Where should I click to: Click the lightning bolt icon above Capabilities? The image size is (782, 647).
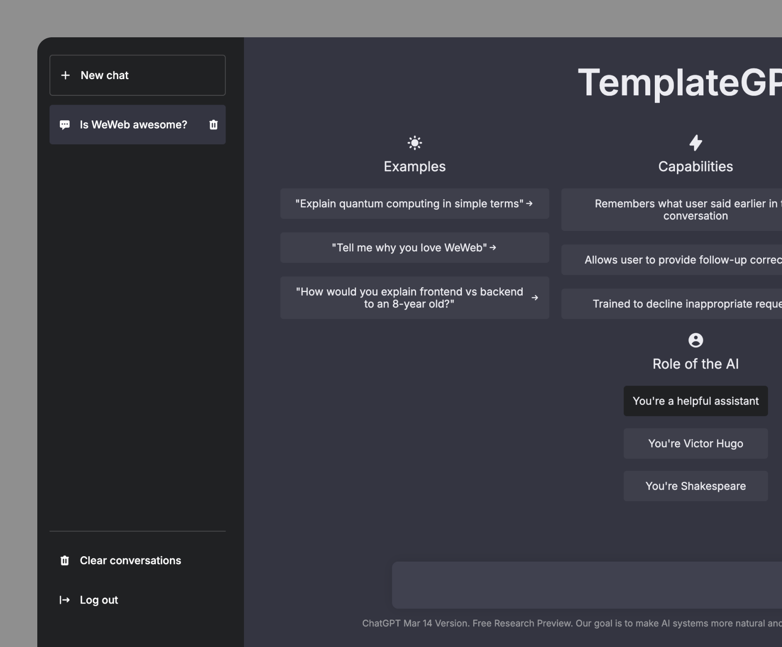696,143
